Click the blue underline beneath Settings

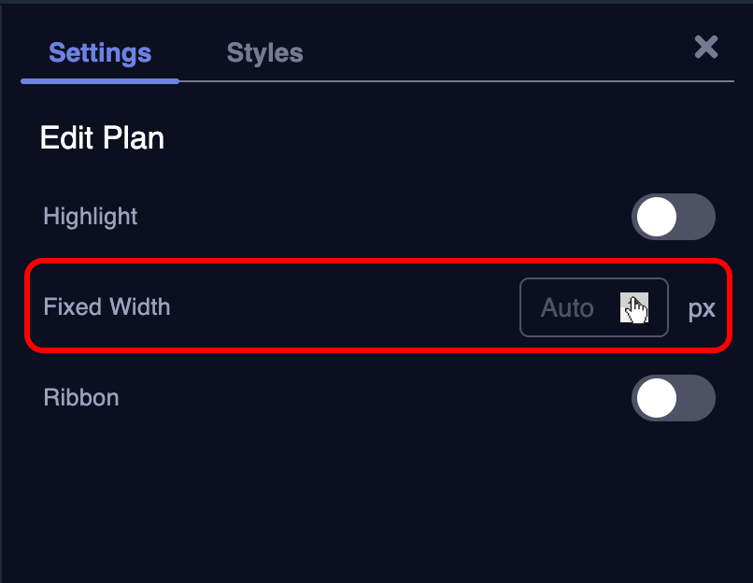pos(100,81)
